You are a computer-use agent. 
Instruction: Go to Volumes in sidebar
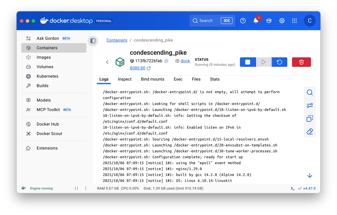pyautogui.click(x=54, y=67)
